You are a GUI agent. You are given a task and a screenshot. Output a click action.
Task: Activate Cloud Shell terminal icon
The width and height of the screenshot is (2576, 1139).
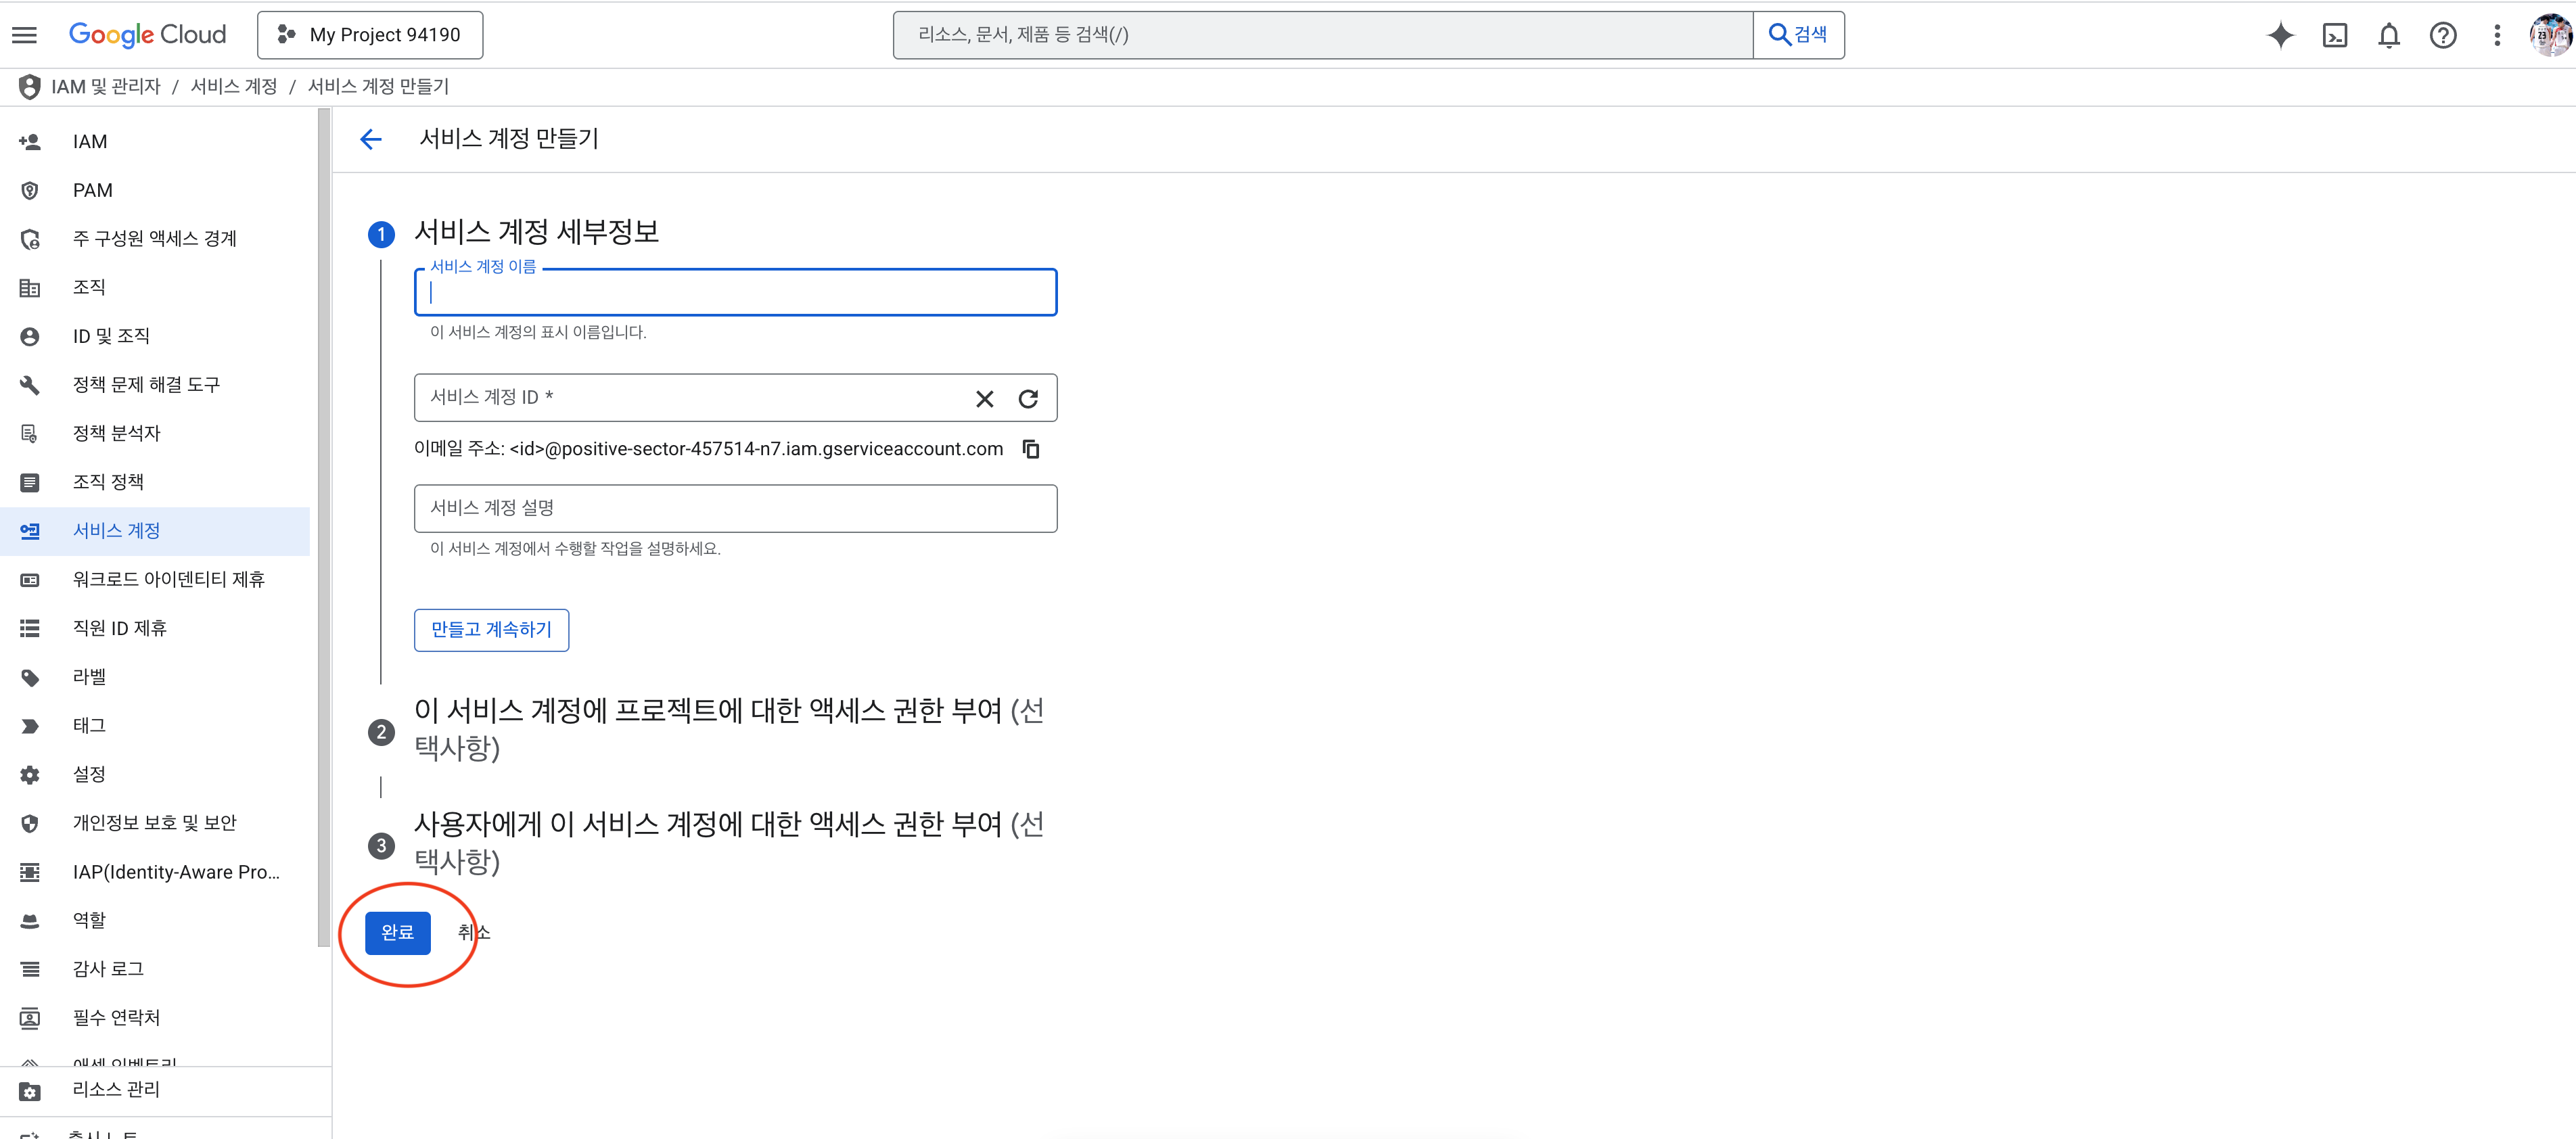coord(2335,36)
